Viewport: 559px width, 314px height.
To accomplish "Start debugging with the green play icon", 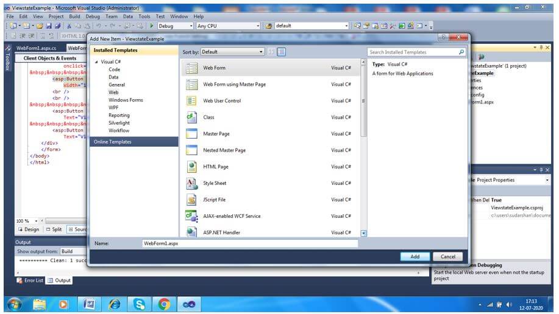I will 152,26.
